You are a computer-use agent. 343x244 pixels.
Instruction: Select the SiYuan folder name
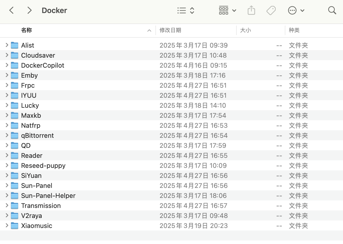point(31,176)
